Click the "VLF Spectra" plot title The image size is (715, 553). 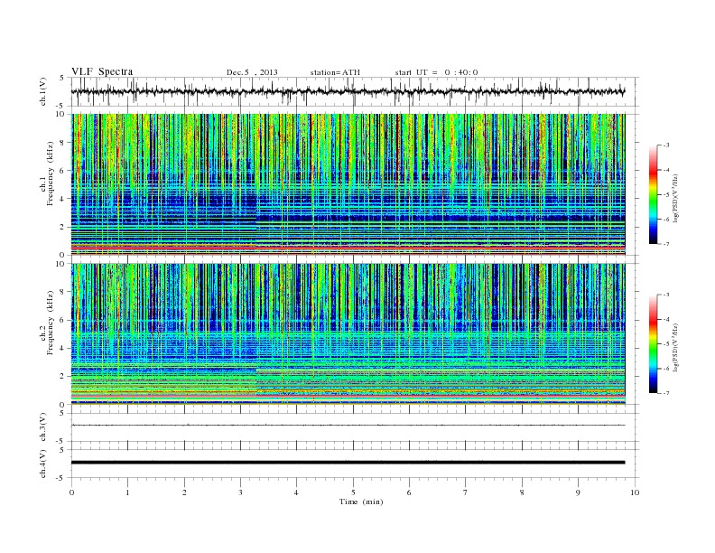tap(102, 71)
